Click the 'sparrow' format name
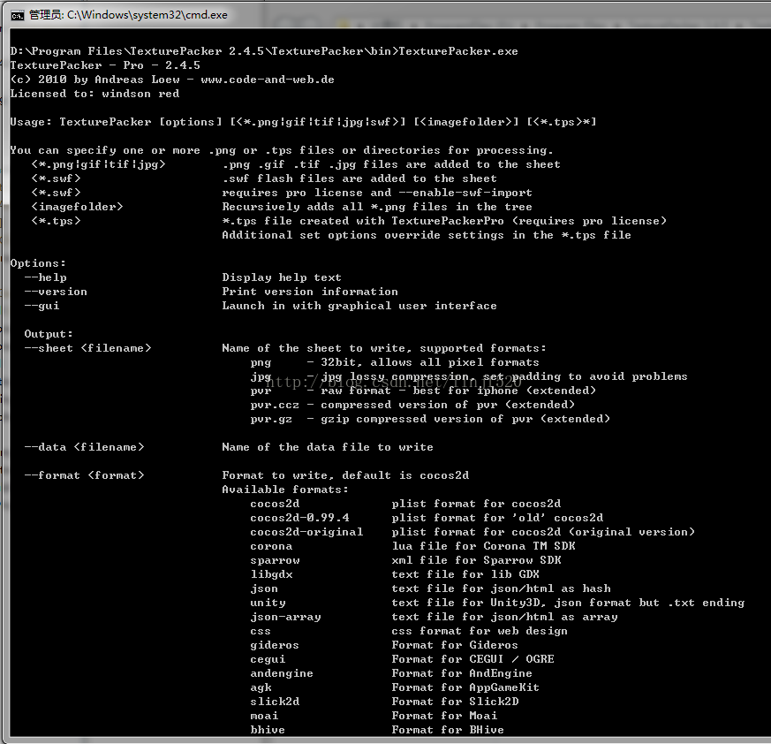 tap(275, 560)
